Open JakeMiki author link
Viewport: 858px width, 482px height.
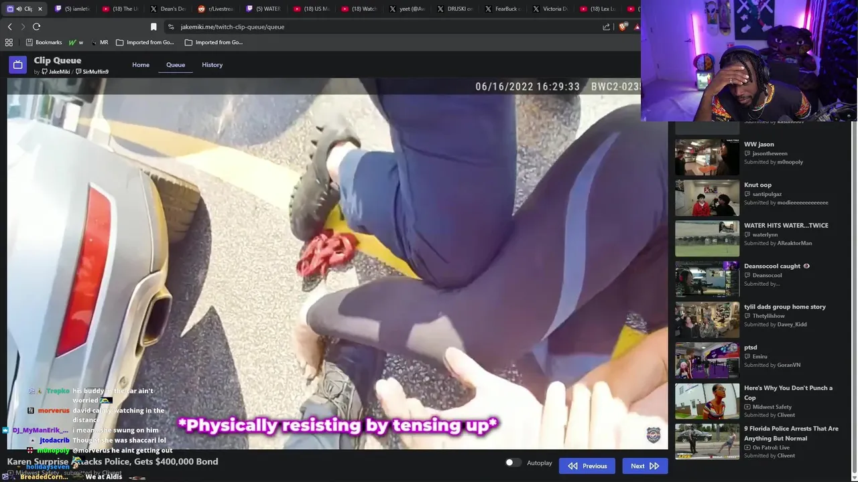(x=56, y=72)
